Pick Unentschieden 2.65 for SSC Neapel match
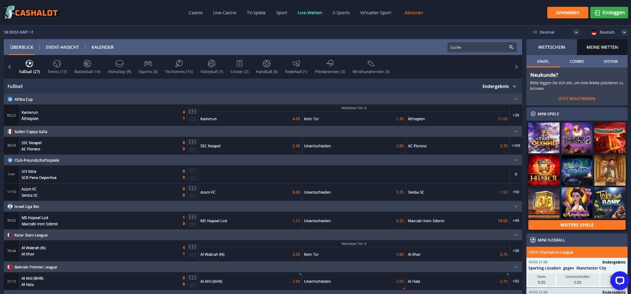 click(x=354, y=146)
